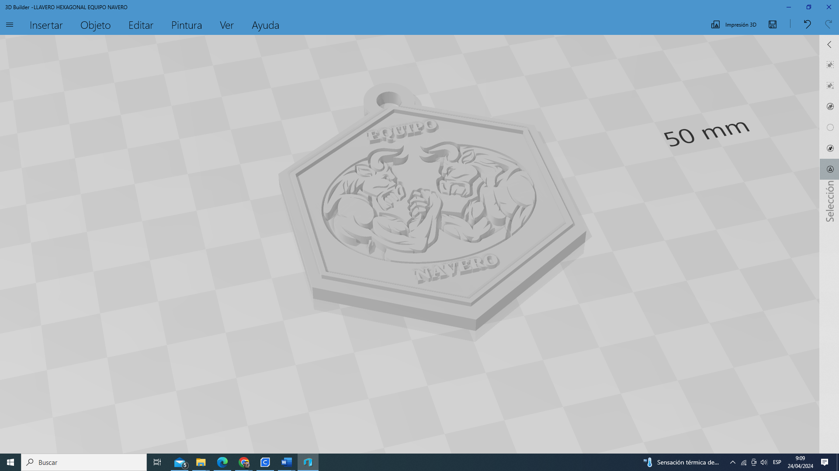
Task: Click the group objects icon in the sidebar
Action: click(x=830, y=107)
